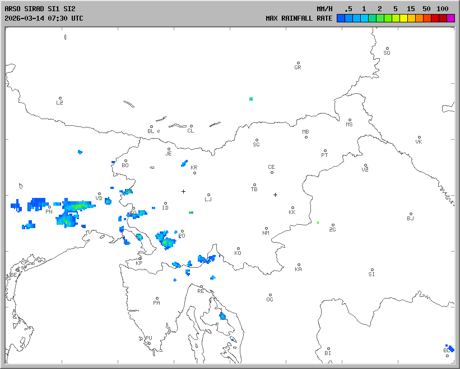
Task: Click the radar cross marker south of CE
Action: pos(275,195)
